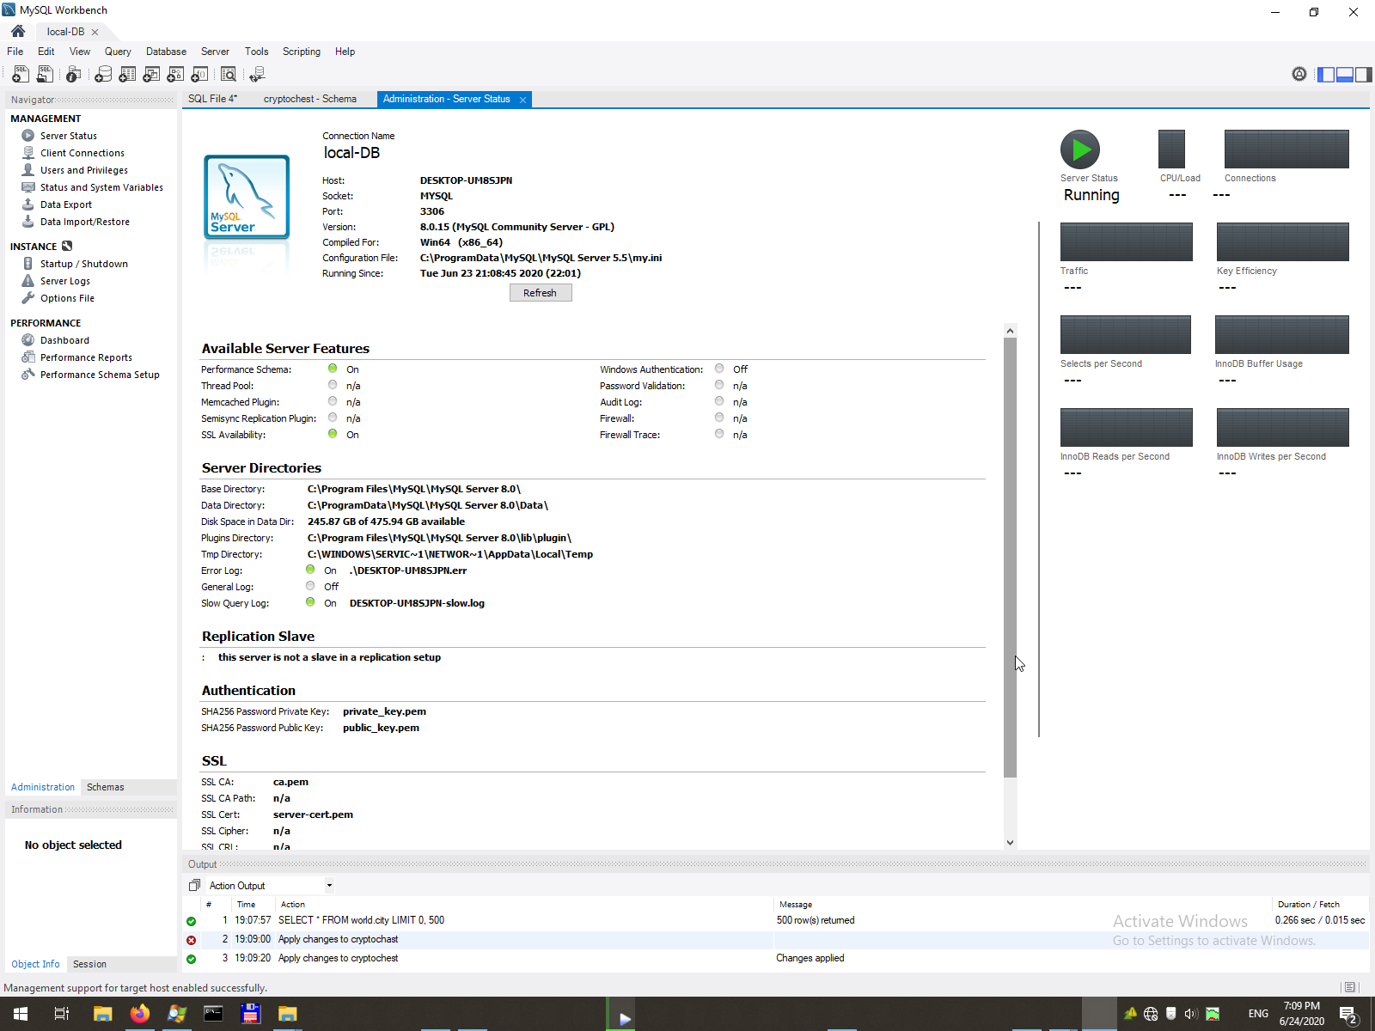Toggle the right sidebar panel visibility
This screenshot has height=1031, width=1375.
1363,75
